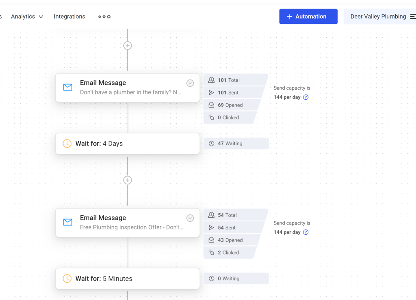The width and height of the screenshot is (416, 300).
Task: Open the Integrations menu item
Action: (x=69, y=16)
